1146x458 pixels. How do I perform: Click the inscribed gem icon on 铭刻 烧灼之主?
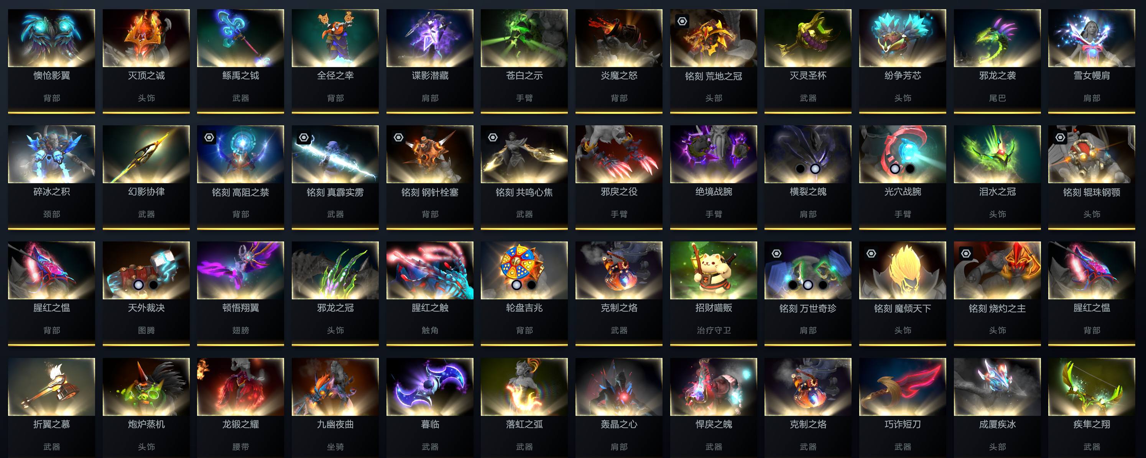coord(966,253)
